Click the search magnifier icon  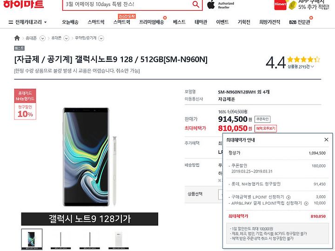(196, 4)
